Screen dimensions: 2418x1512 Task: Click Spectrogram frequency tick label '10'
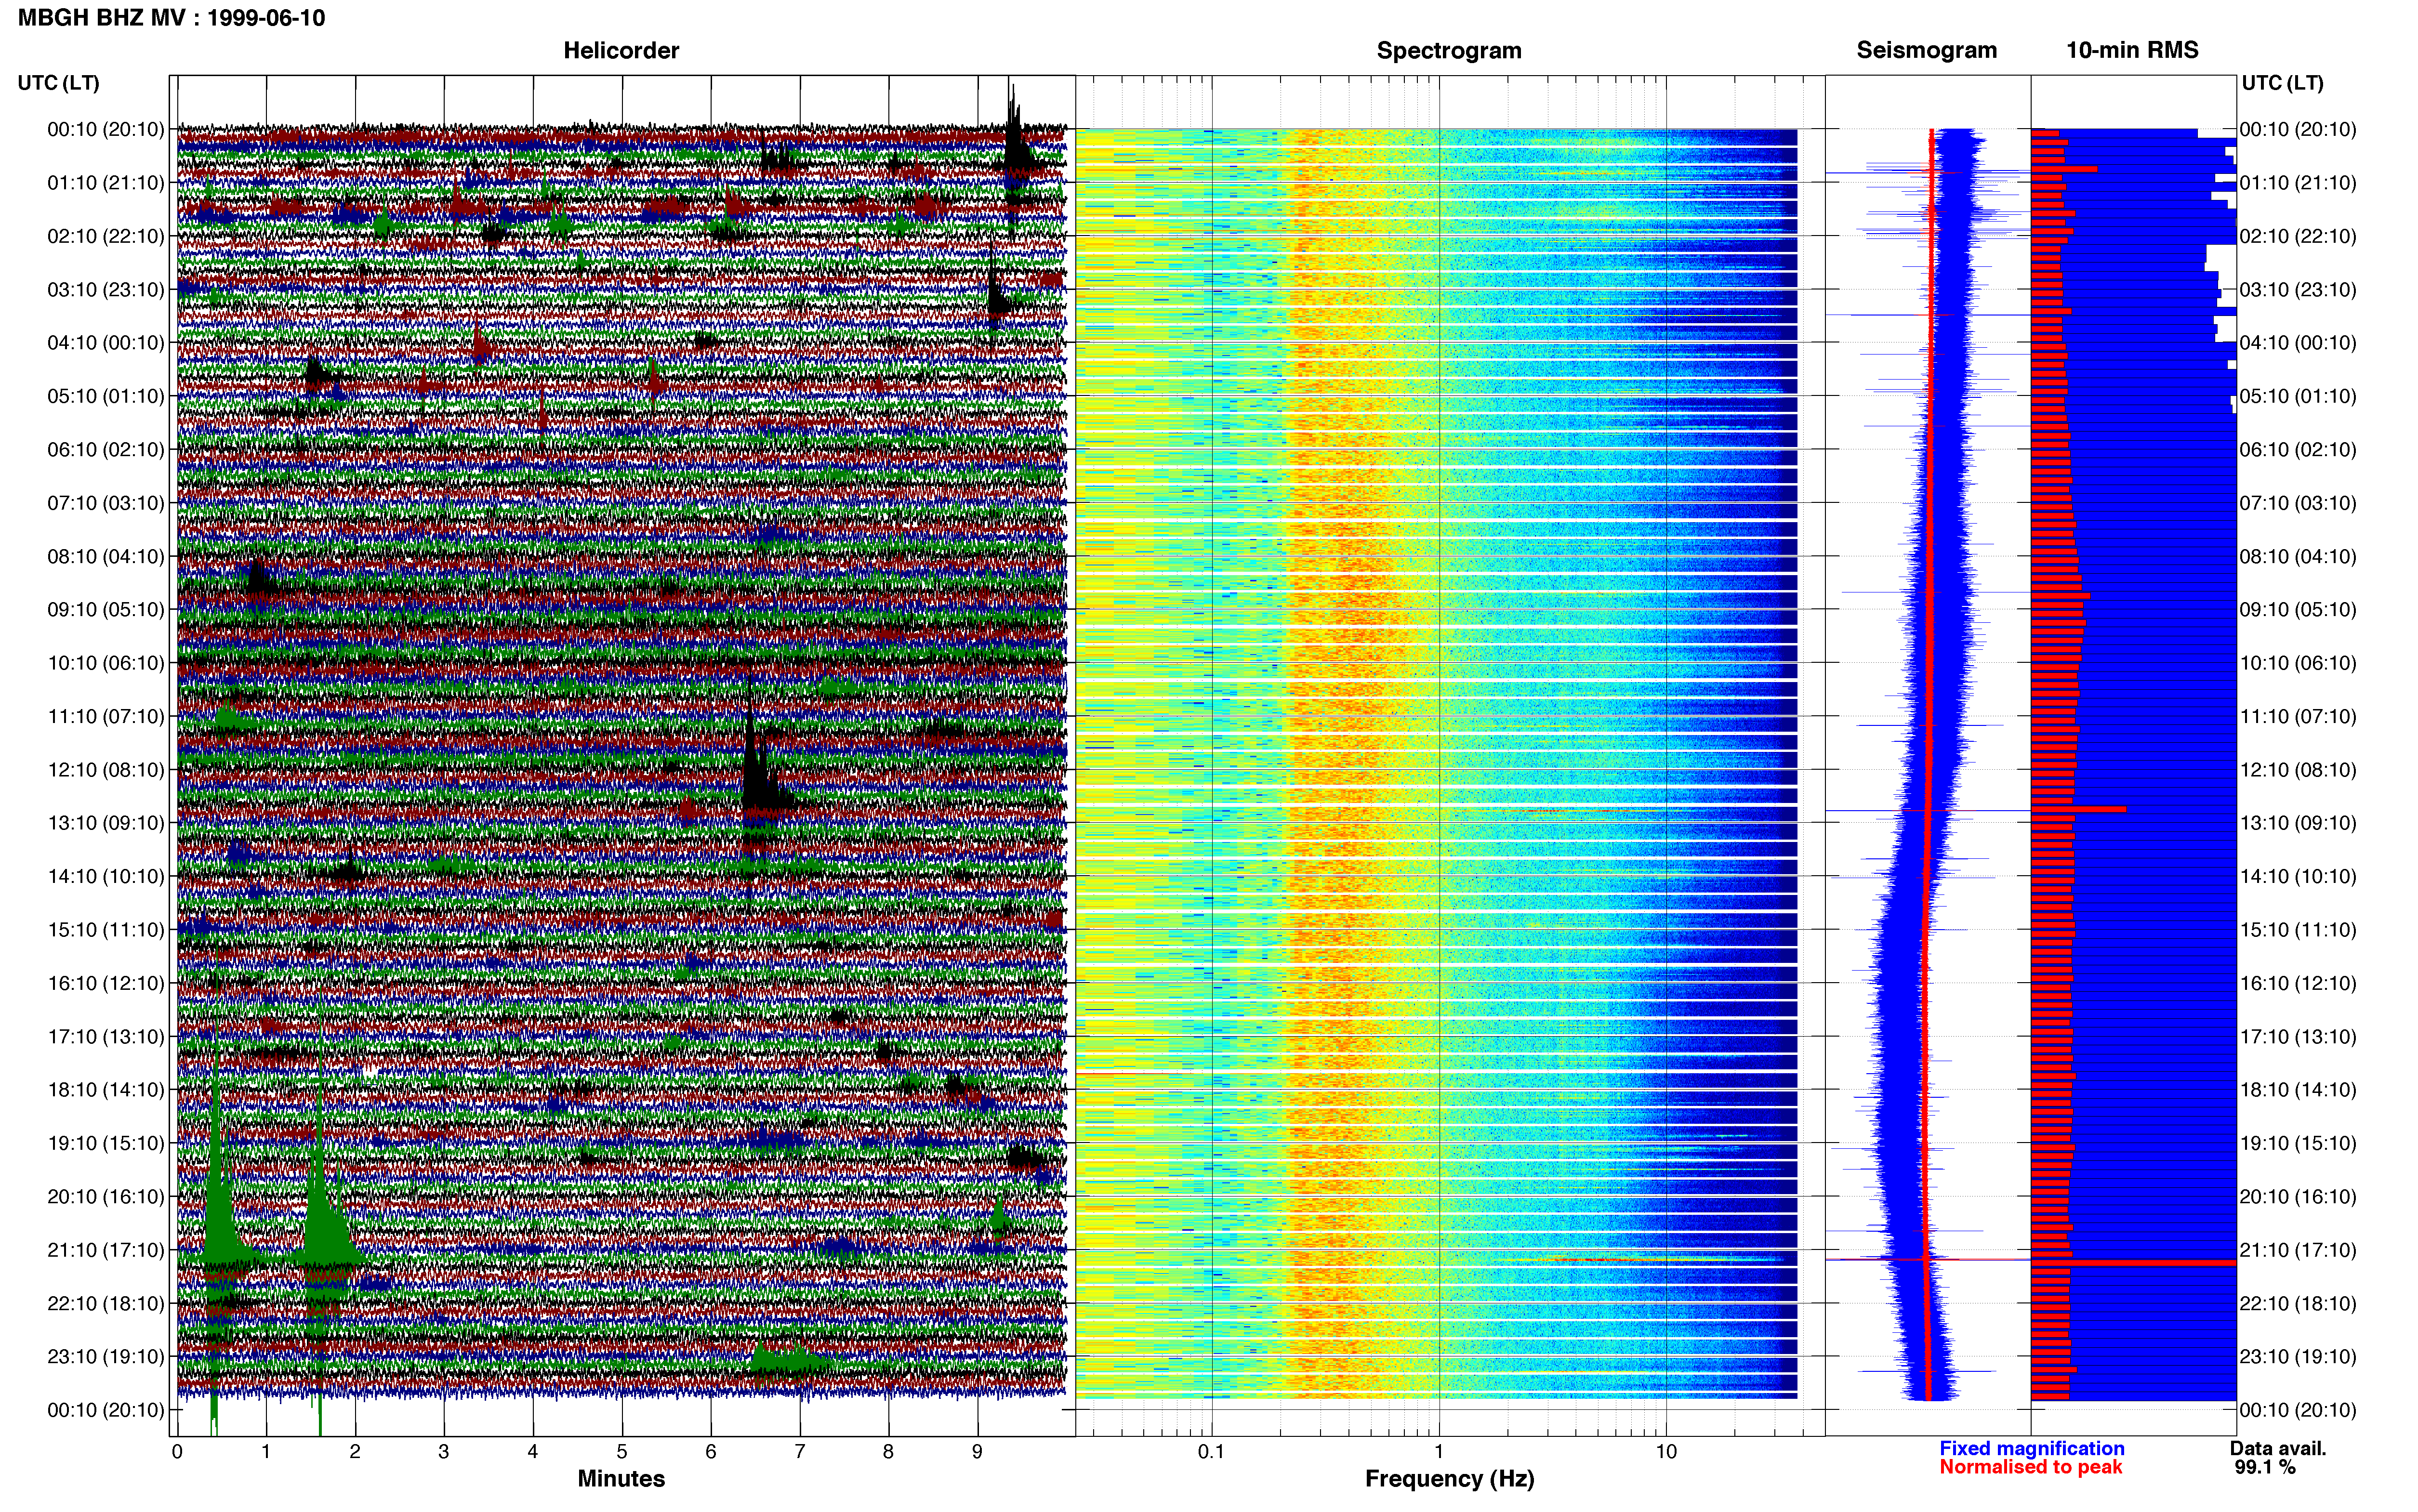(x=1666, y=1452)
